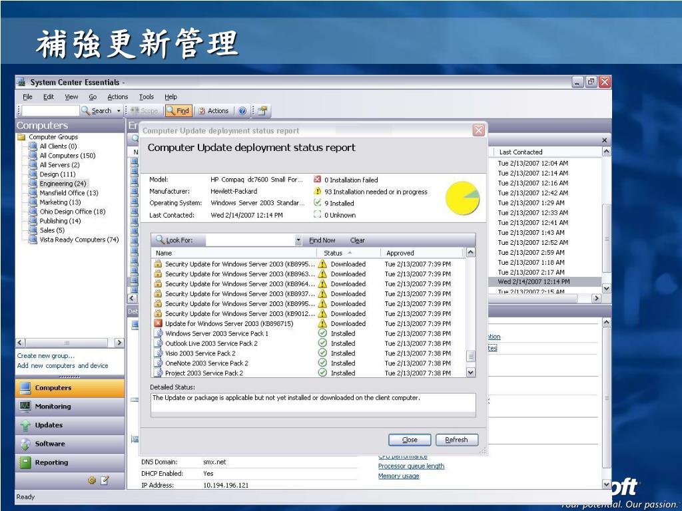Click the red X icon beside KB898715 update
Screen dimensions: 682x511
[x=158, y=323]
